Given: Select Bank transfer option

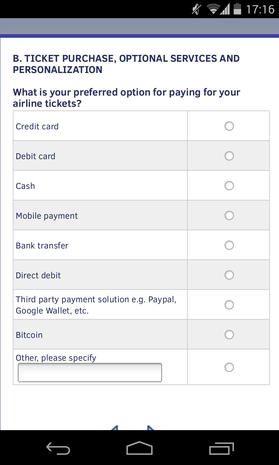Looking at the screenshot, I should pos(229,245).
